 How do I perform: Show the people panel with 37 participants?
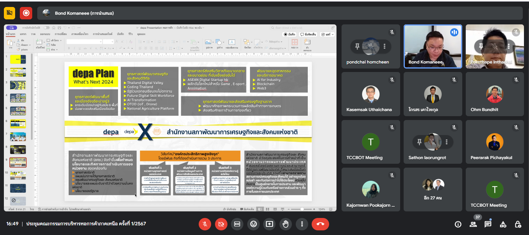pyautogui.click(x=473, y=224)
